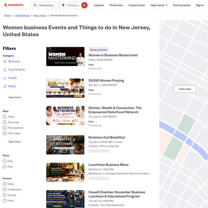This screenshot has height=208, width=208.
Task: Select the Class format filter
Action: coord(5,184)
